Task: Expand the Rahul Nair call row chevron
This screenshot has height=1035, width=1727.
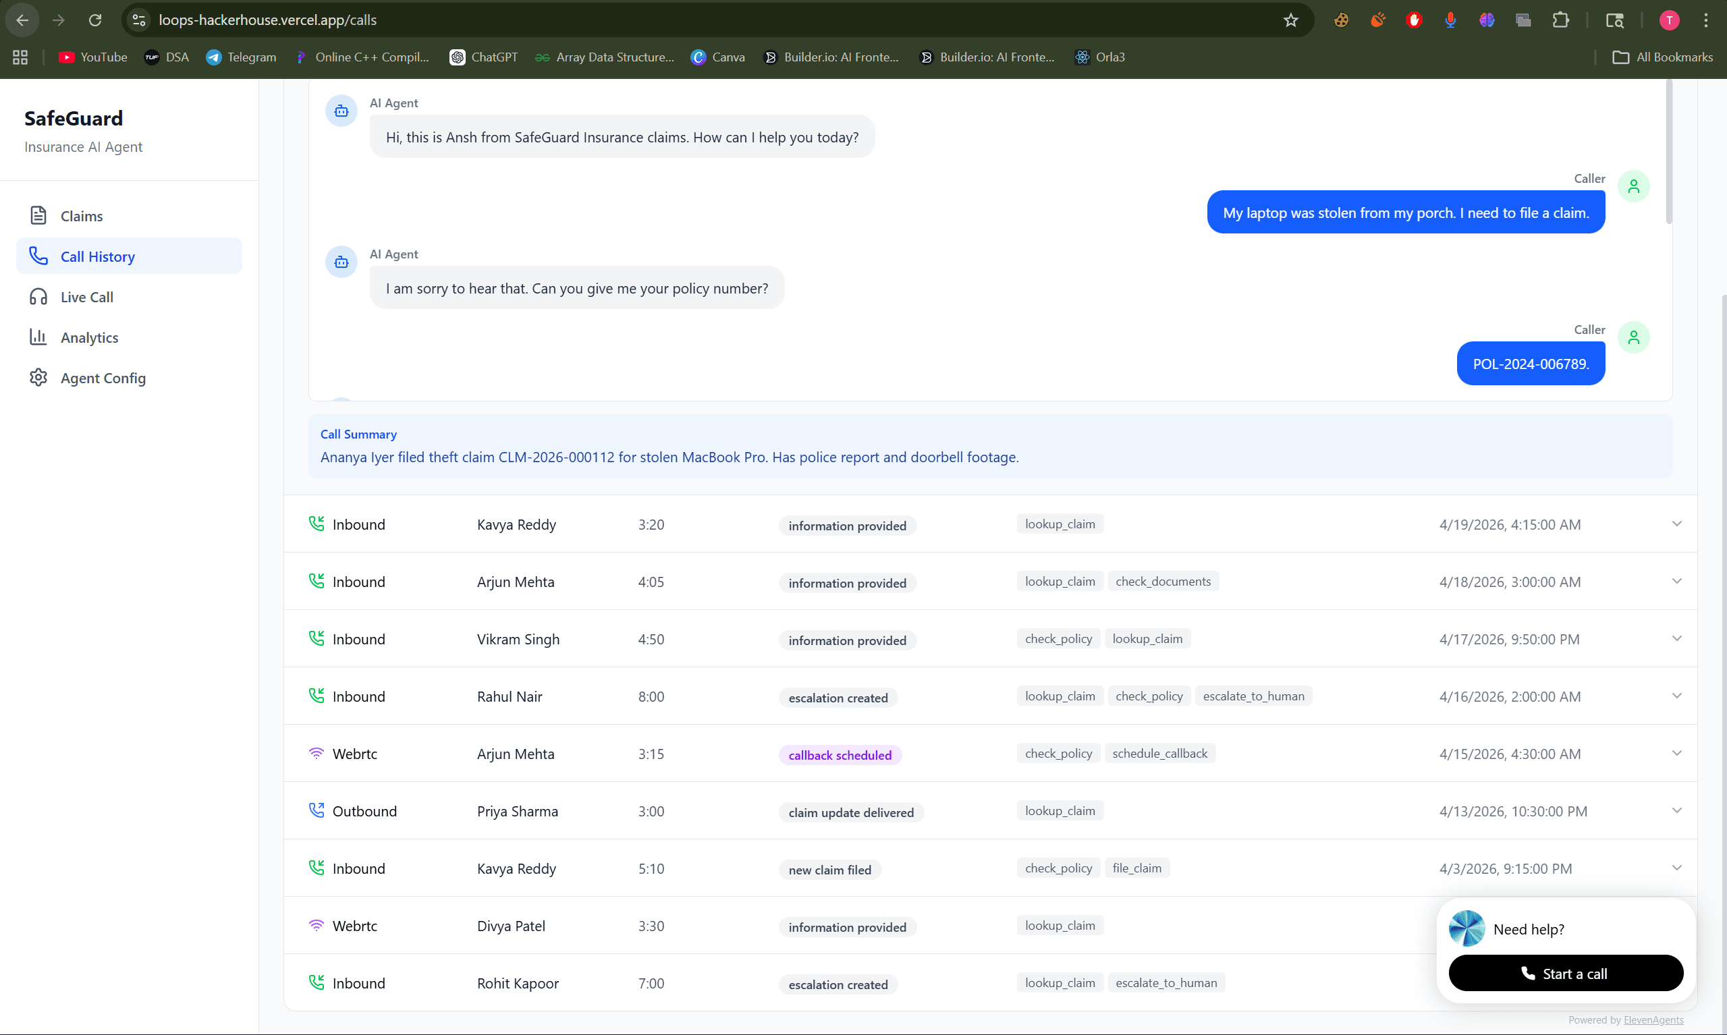Action: click(x=1677, y=696)
